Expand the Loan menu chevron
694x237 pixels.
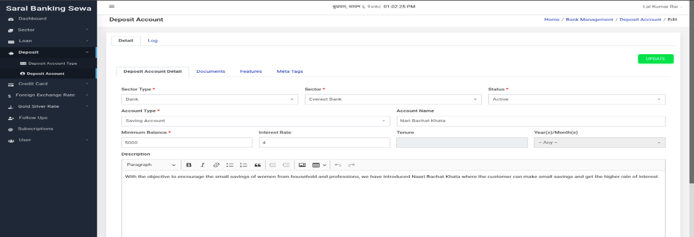[x=87, y=41]
